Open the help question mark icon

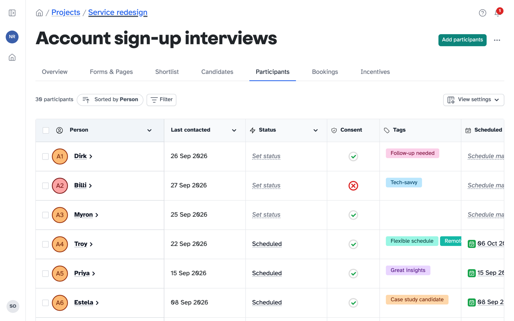tap(482, 13)
